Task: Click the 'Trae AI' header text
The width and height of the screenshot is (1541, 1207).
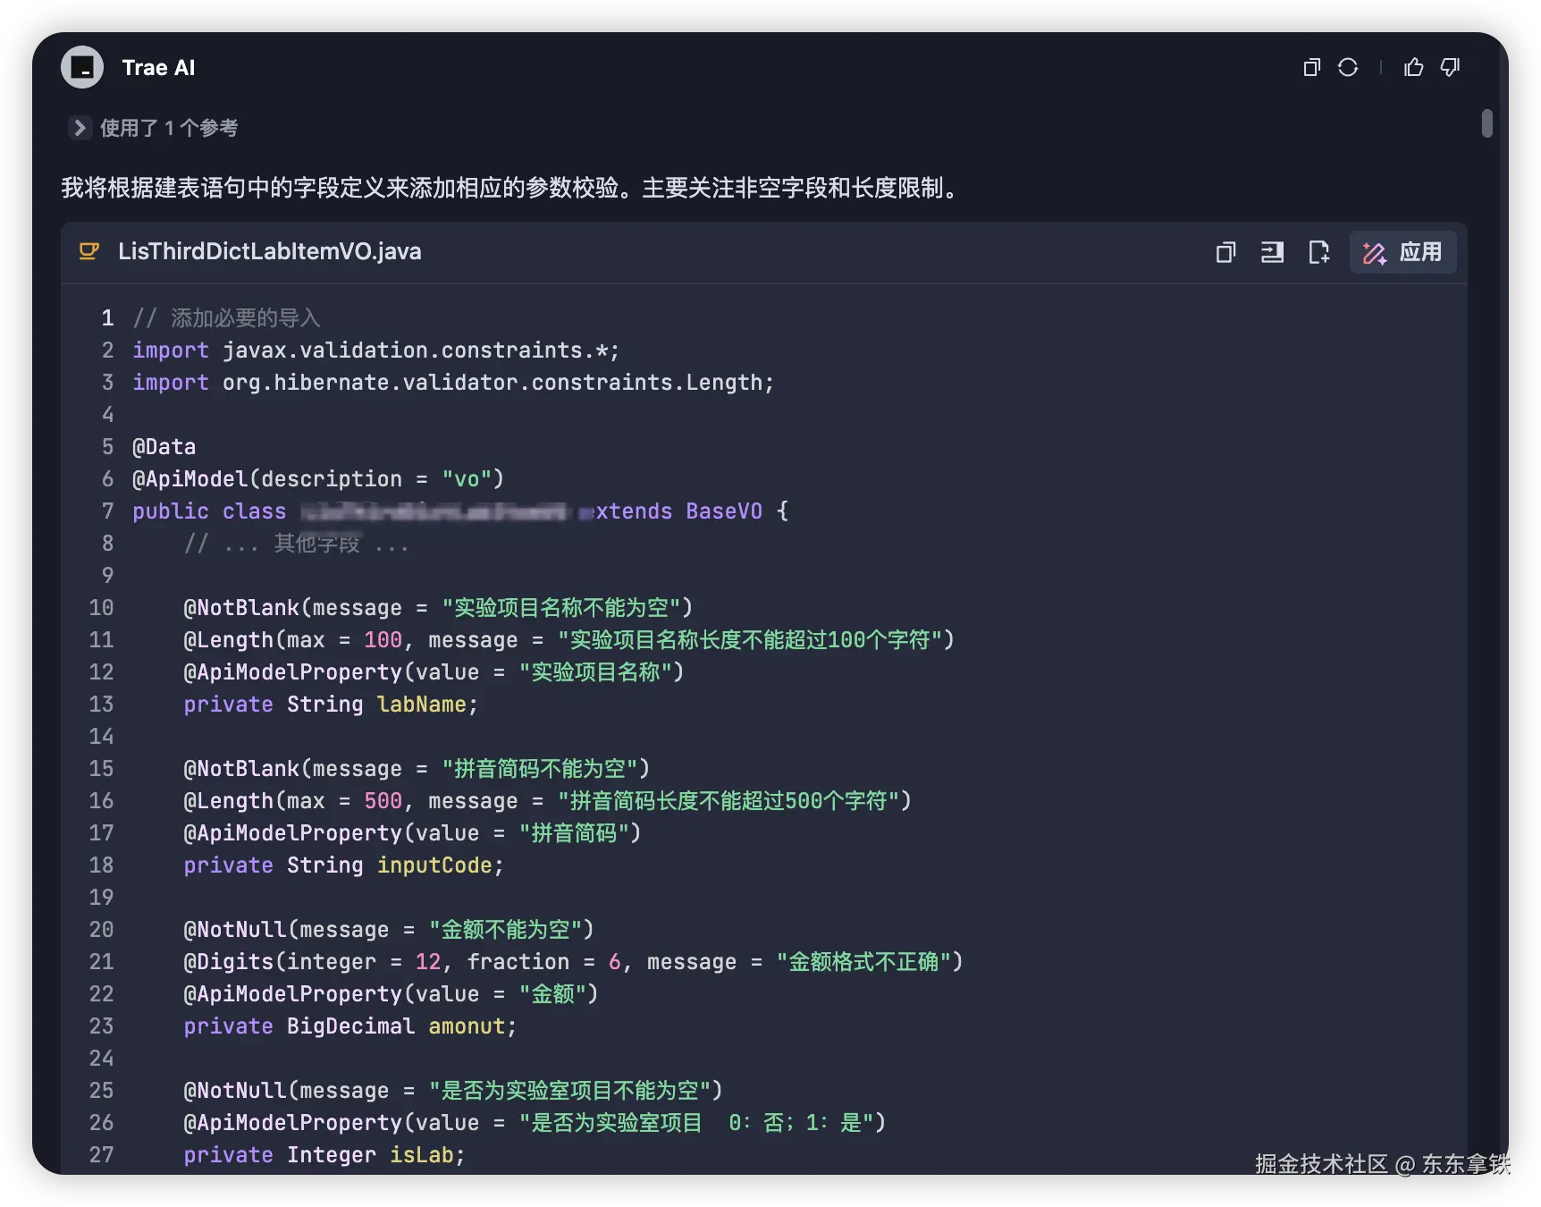Action: [x=158, y=66]
